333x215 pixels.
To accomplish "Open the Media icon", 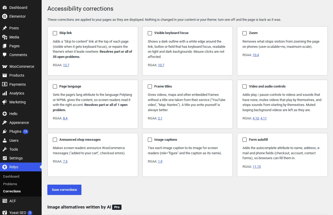I will tap(5, 37).
